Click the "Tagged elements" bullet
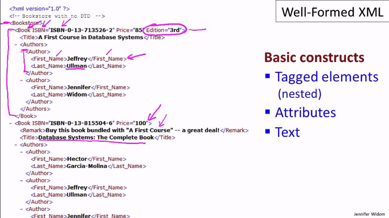The width and height of the screenshot is (389, 218). 326,77
